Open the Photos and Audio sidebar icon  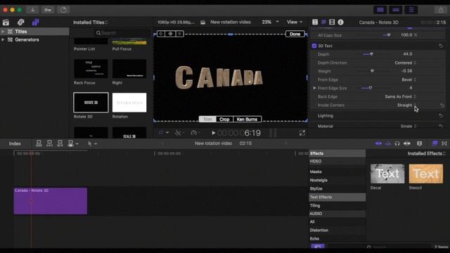20,22
